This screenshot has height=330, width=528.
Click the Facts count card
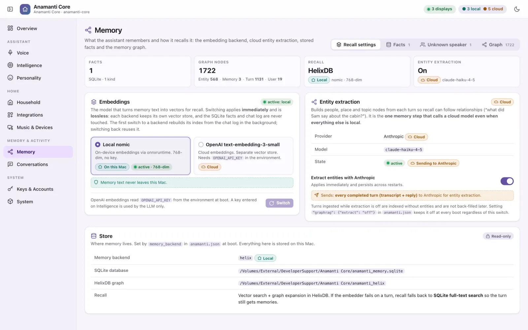pyautogui.click(x=138, y=71)
